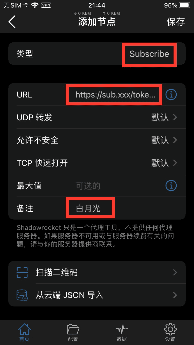194x345 pixels.
Task: Open the 数据 statistics tab
Action: click(122, 333)
